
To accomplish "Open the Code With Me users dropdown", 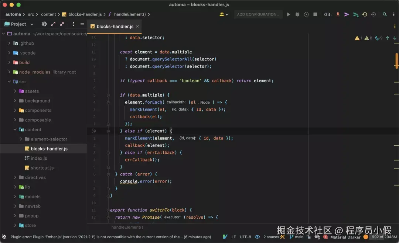I will (x=224, y=14).
